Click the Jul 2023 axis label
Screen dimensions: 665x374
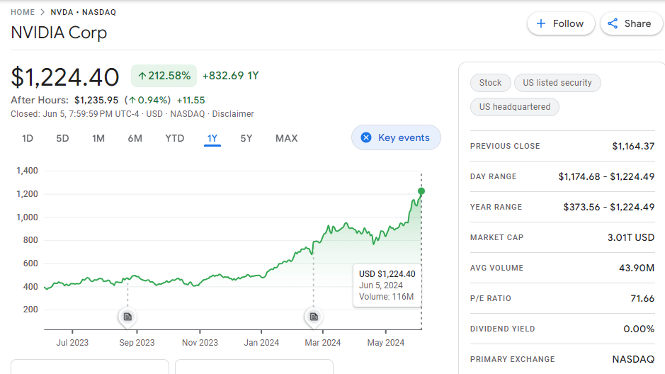pyautogui.click(x=72, y=343)
